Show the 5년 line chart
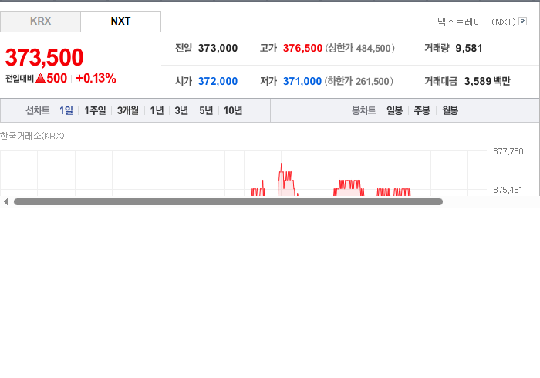This screenshot has height=378, width=540. [206, 110]
